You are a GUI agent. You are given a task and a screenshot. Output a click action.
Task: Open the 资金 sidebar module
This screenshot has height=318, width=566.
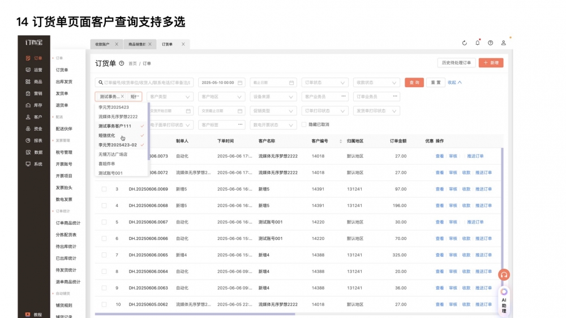coord(34,129)
